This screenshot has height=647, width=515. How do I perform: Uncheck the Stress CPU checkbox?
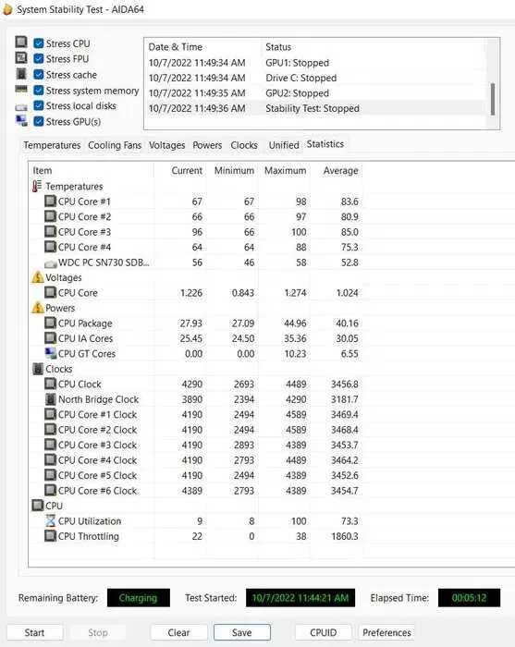pos(39,43)
